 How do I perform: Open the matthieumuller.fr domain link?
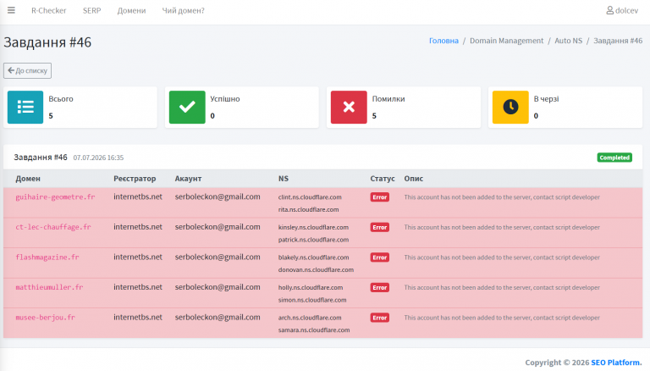click(49, 287)
